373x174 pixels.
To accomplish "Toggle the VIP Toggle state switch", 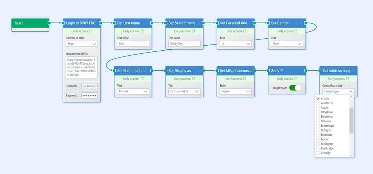I will coord(295,88).
